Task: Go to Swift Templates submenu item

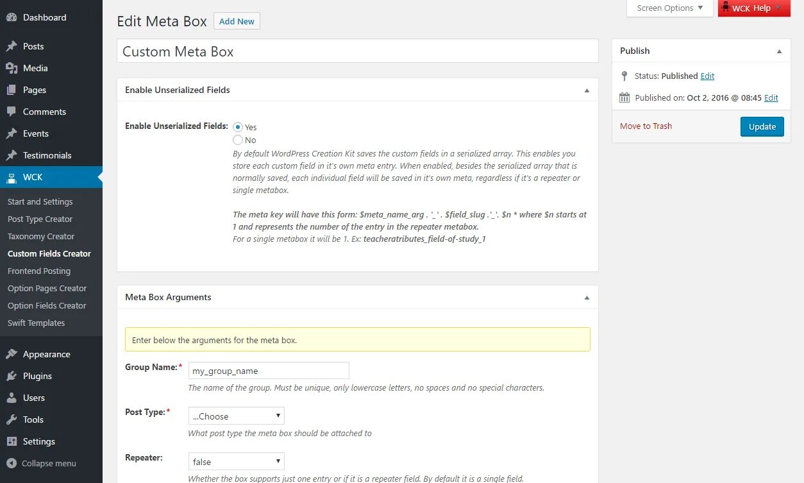Action: (x=36, y=323)
